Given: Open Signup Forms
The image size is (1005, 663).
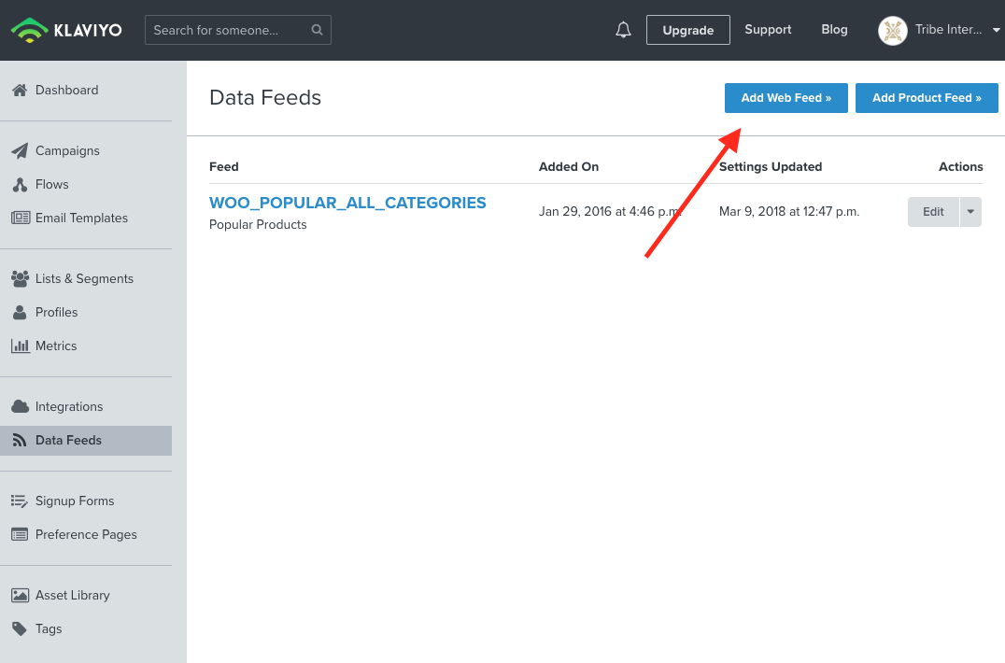Looking at the screenshot, I should click(x=75, y=501).
